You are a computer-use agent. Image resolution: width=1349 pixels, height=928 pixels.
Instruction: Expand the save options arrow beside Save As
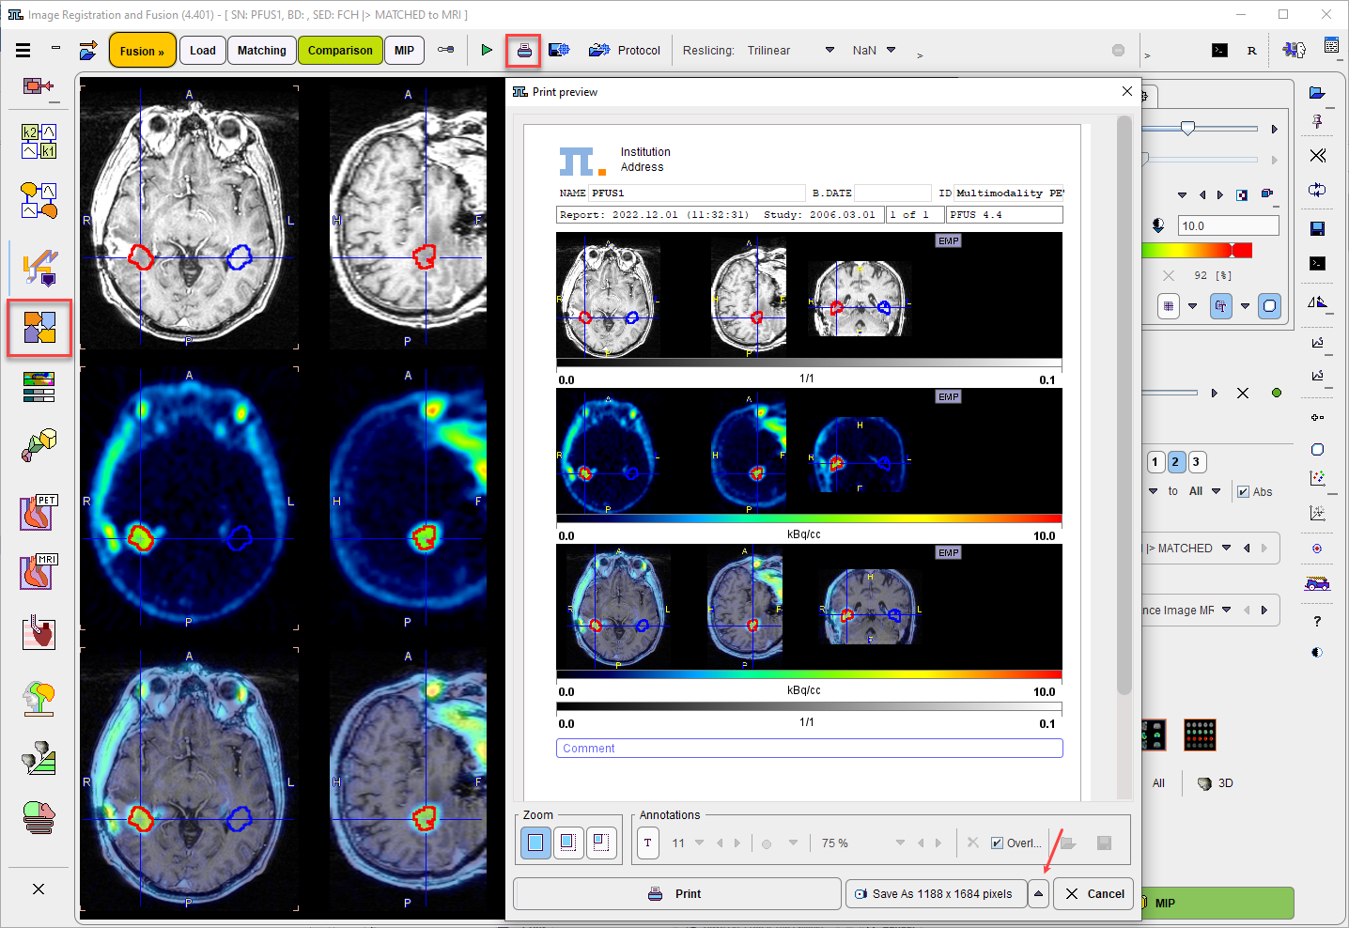coord(1038,894)
